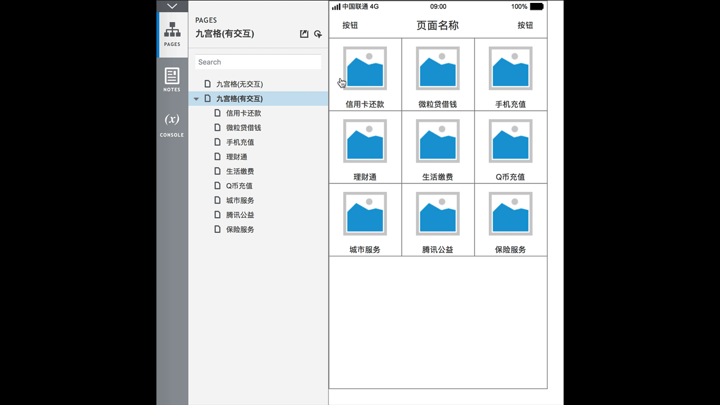The width and height of the screenshot is (720, 405).
Task: Open the PAGES sitemap panel
Action: [172, 34]
